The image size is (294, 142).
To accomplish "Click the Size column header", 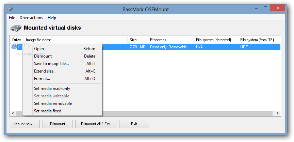I will coord(137,40).
